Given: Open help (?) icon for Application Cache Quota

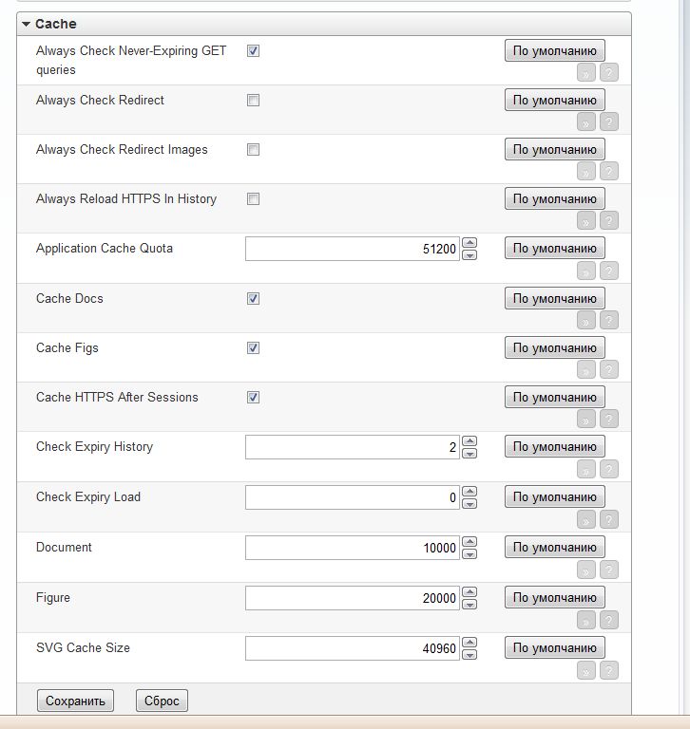Looking at the screenshot, I should [609, 271].
